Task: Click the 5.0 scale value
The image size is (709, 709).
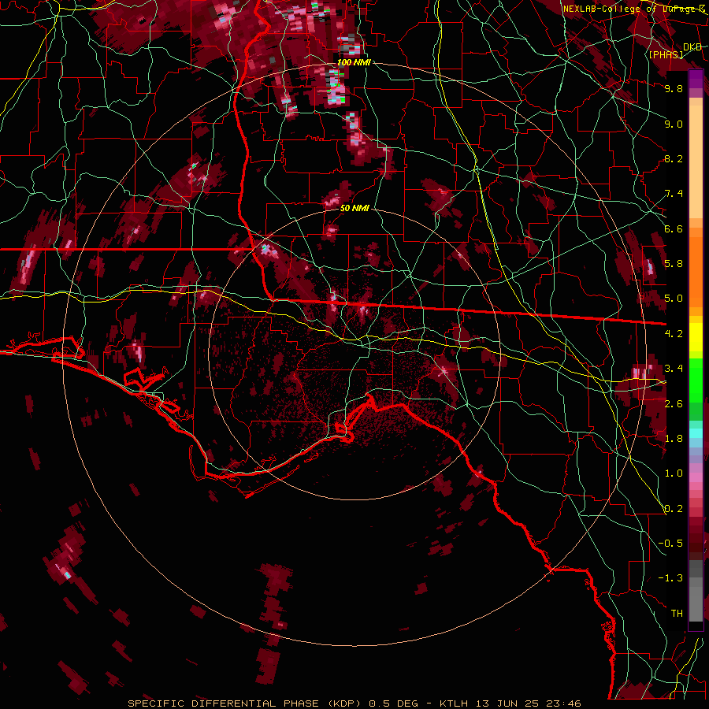Action: (674, 299)
